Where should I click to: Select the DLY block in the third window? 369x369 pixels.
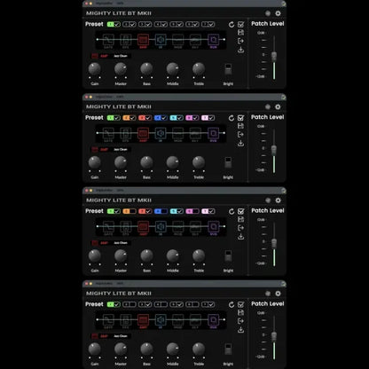195,227
